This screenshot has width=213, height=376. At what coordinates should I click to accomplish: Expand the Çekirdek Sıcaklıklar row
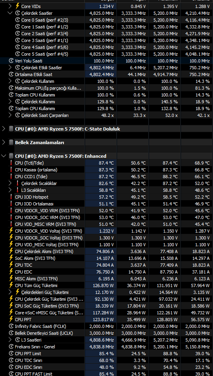10,183
